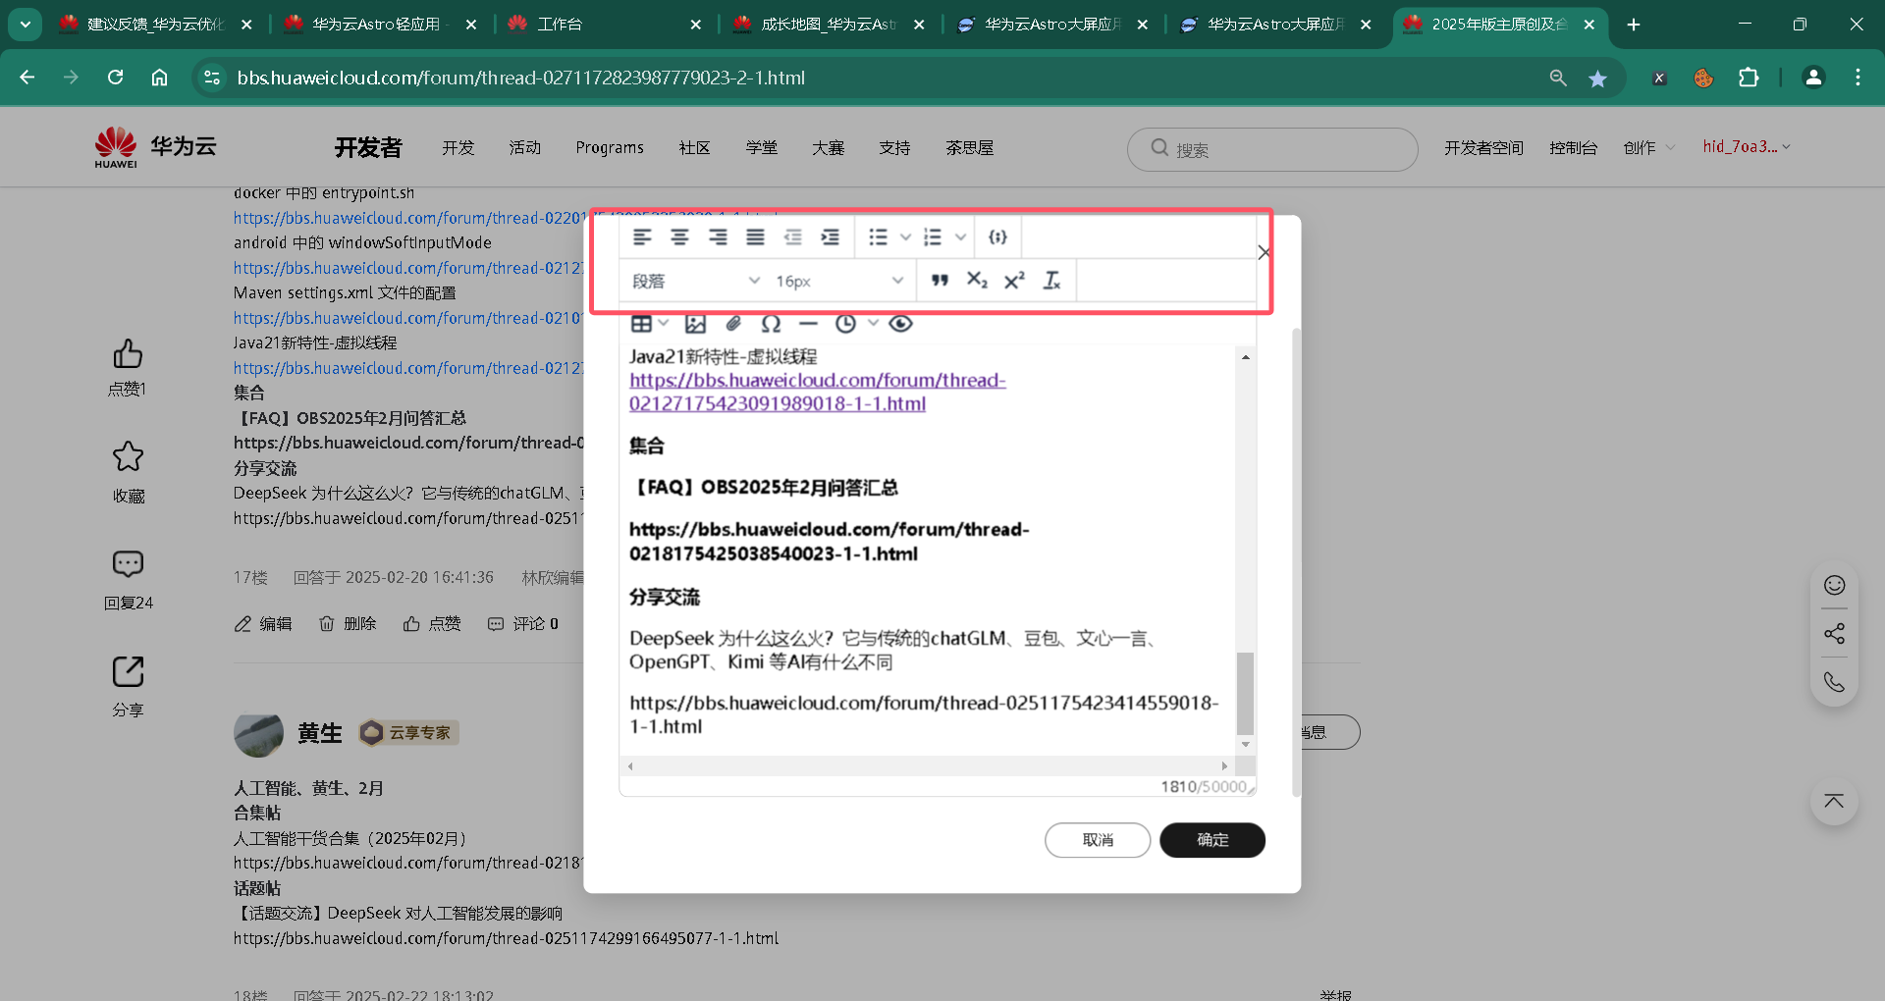Screen dimensions: 1885x1001
Task: Insert an image into the reply
Action: tap(696, 324)
